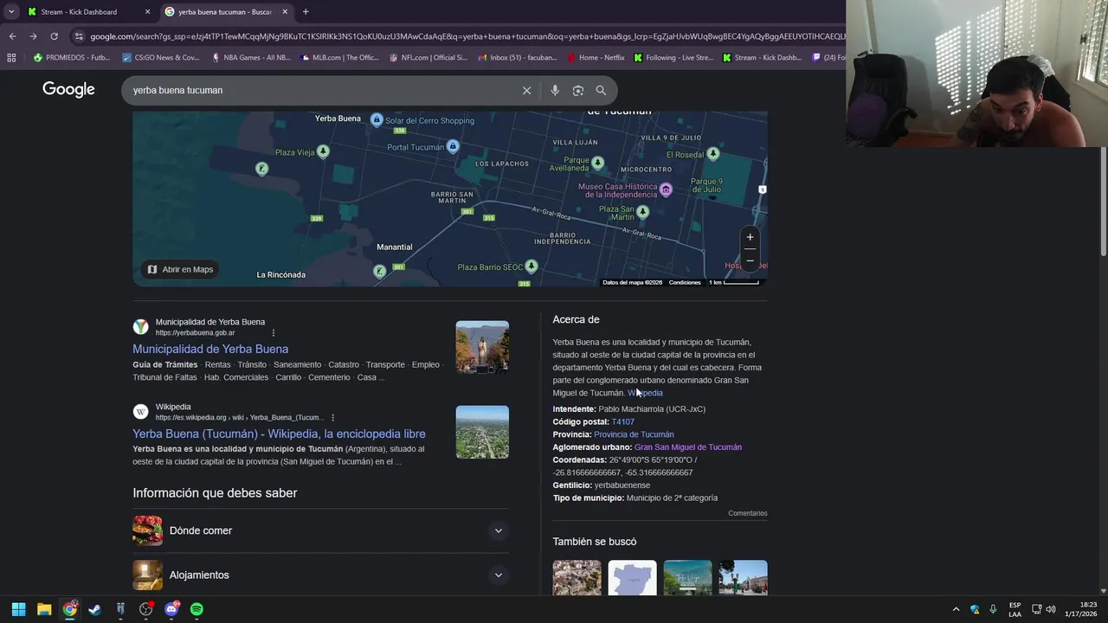Open Municipalidad de Yerba Buena link
Screen dimensions: 1108x623
pyautogui.click(x=210, y=349)
